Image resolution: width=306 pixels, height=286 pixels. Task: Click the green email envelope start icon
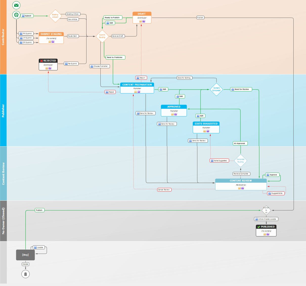pos(16,5)
